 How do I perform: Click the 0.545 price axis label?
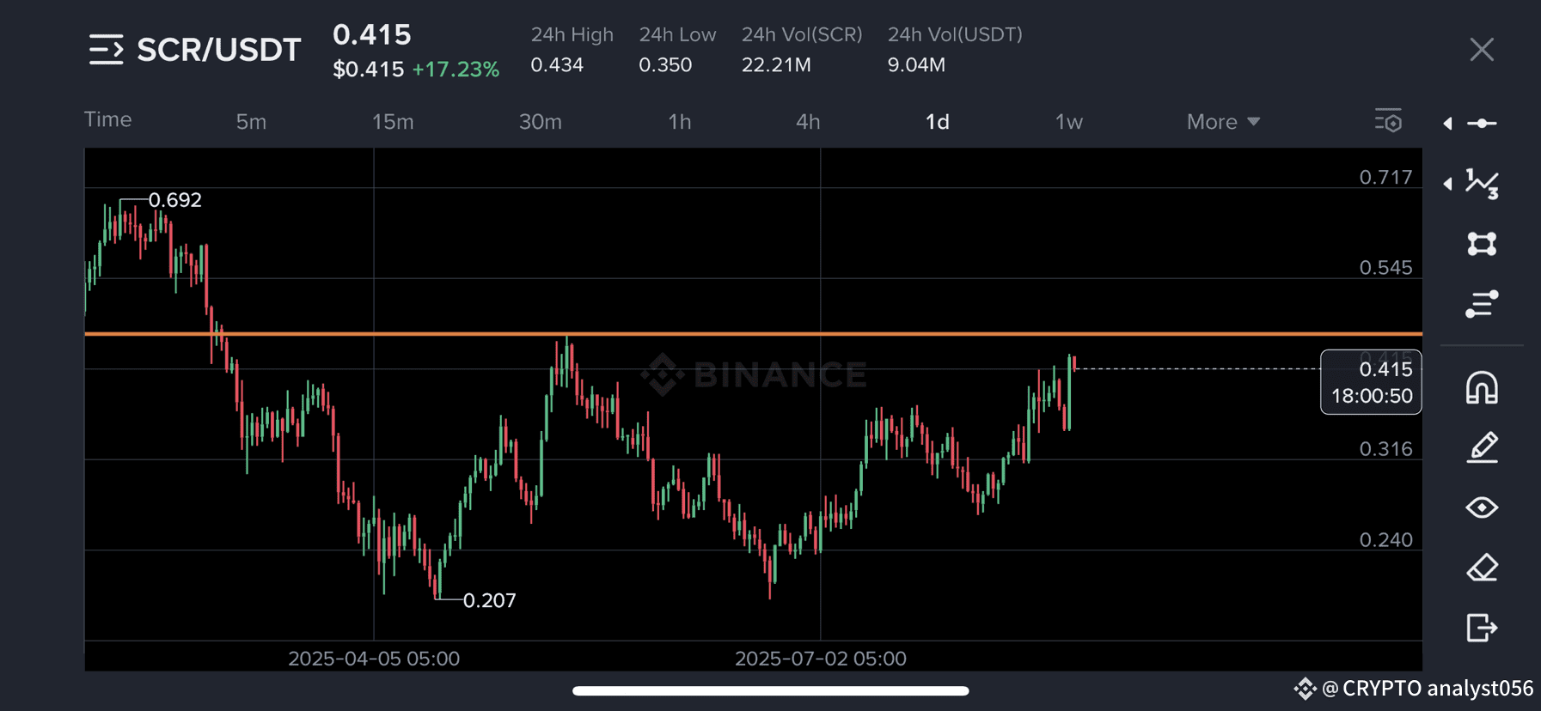(x=1385, y=268)
